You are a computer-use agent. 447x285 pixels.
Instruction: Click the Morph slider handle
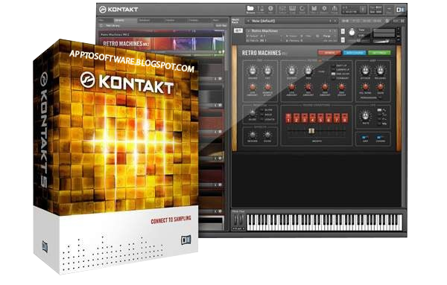[311, 131]
